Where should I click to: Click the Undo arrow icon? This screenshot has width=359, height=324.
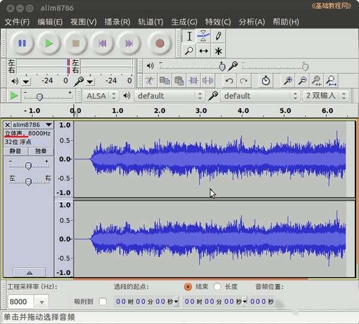coord(229,80)
